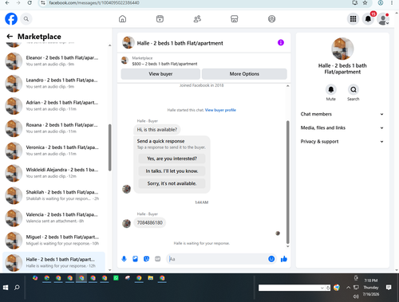Open the Marketplace storefront icon

click(x=235, y=19)
